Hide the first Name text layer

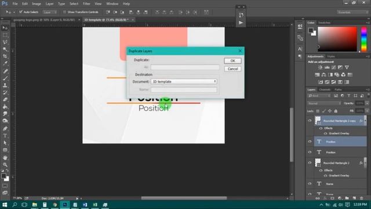(310, 183)
